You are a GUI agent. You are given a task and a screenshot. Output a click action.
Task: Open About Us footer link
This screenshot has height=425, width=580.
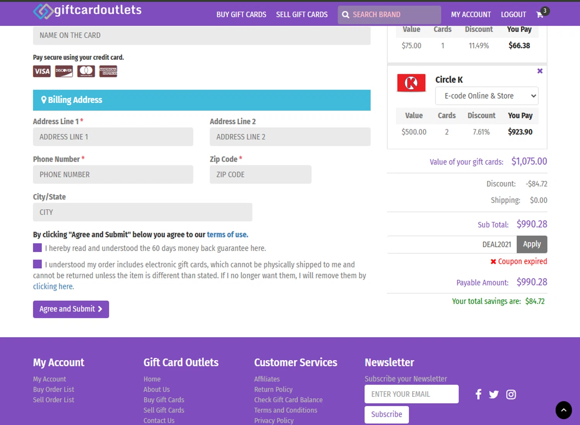pyautogui.click(x=157, y=389)
